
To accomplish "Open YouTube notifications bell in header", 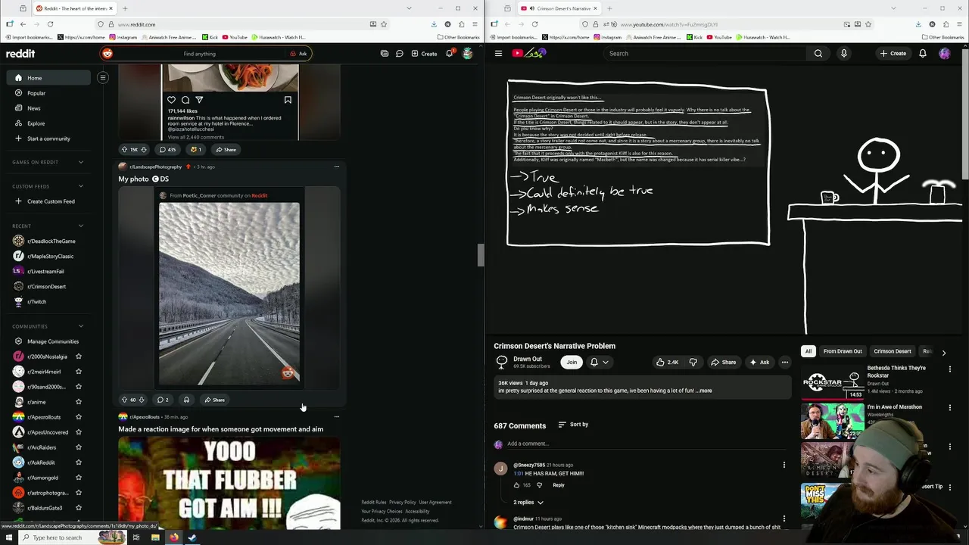I will 922,54.
